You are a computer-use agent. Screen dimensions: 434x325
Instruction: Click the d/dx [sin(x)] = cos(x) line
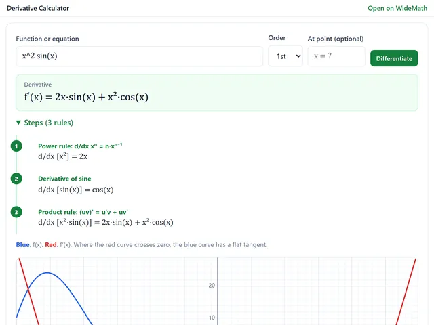(75, 190)
